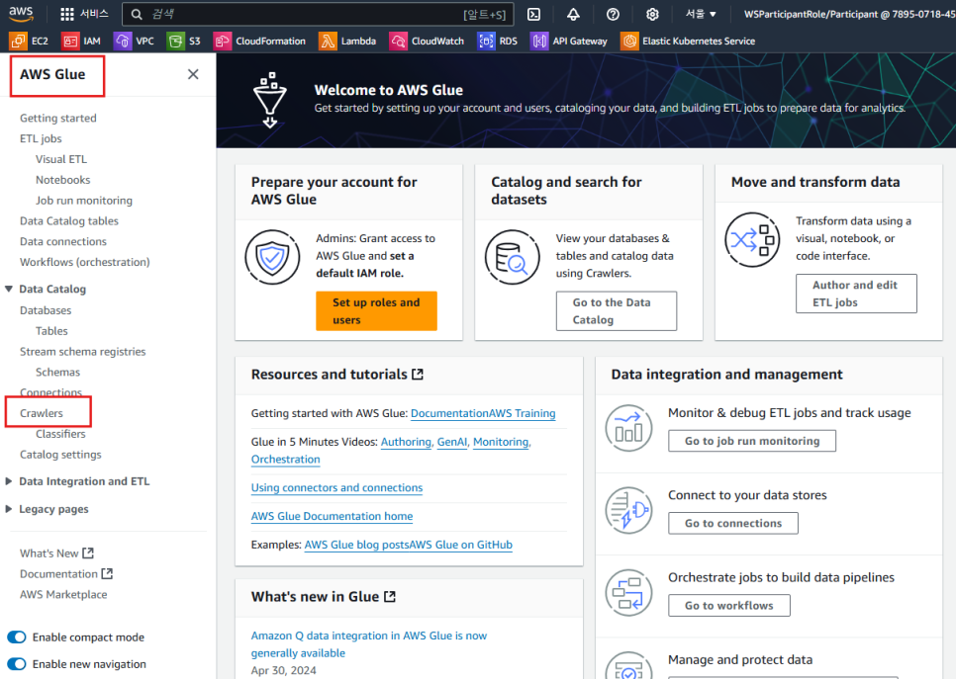Open Catalog settings in sidebar
The image size is (956, 679).
(x=60, y=455)
